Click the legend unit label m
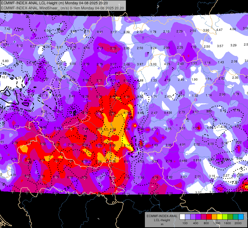The height and width of the screenshot is (228, 248). (x=162, y=224)
